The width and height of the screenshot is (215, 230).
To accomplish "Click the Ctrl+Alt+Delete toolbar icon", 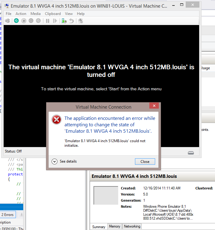I will [7, 21].
